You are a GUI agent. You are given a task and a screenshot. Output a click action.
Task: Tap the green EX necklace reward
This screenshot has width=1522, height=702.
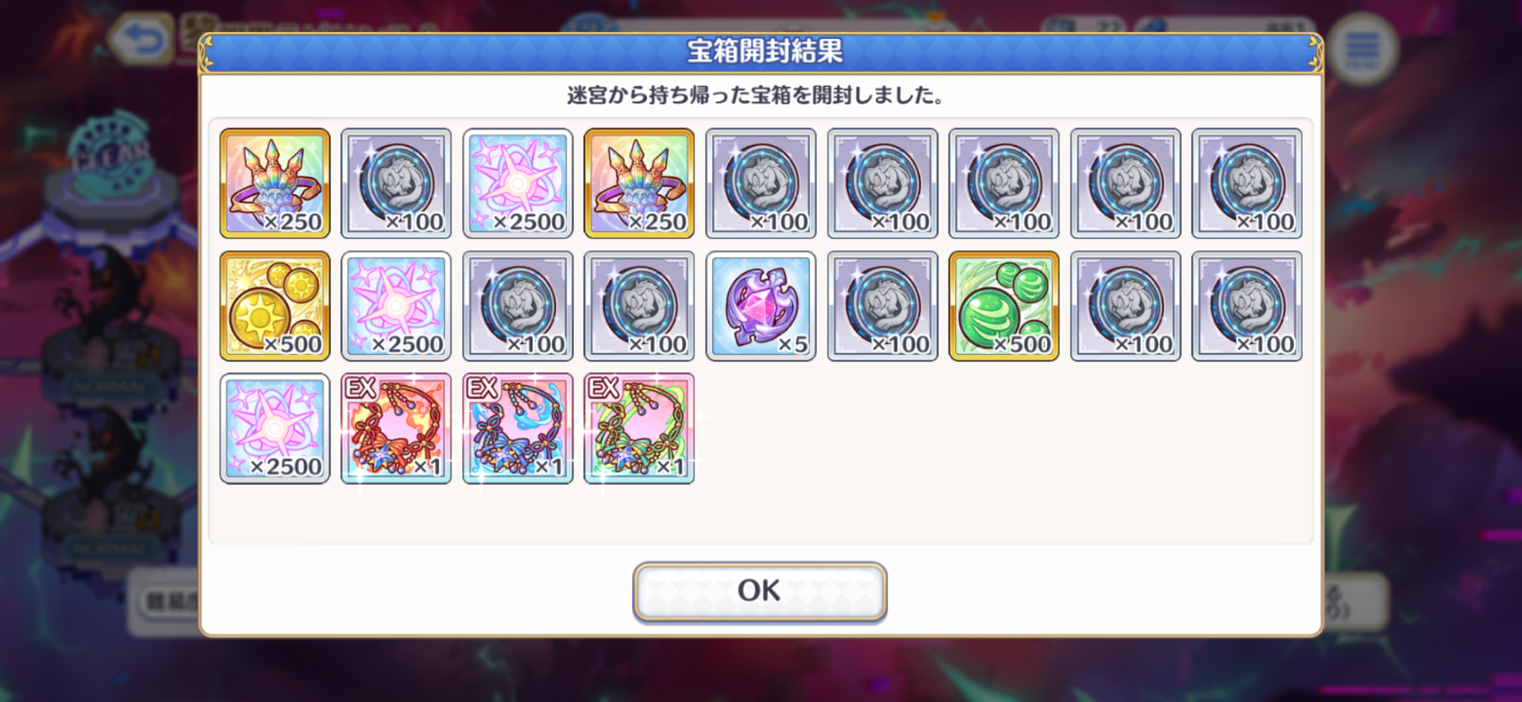click(x=639, y=428)
